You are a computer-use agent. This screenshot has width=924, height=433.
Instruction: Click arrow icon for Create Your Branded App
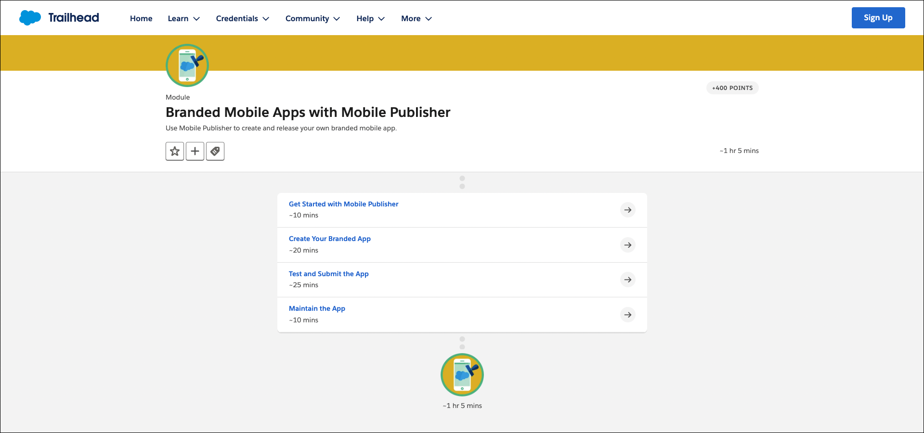tap(628, 245)
